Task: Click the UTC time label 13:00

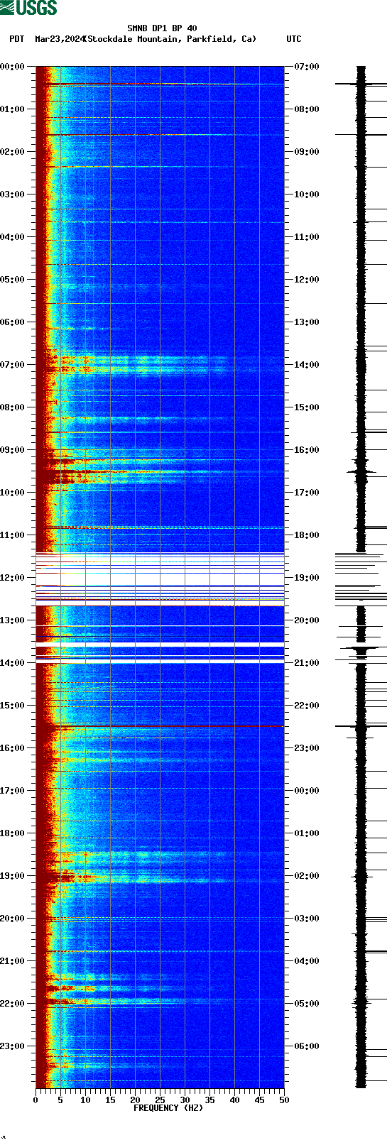Action: point(307,322)
